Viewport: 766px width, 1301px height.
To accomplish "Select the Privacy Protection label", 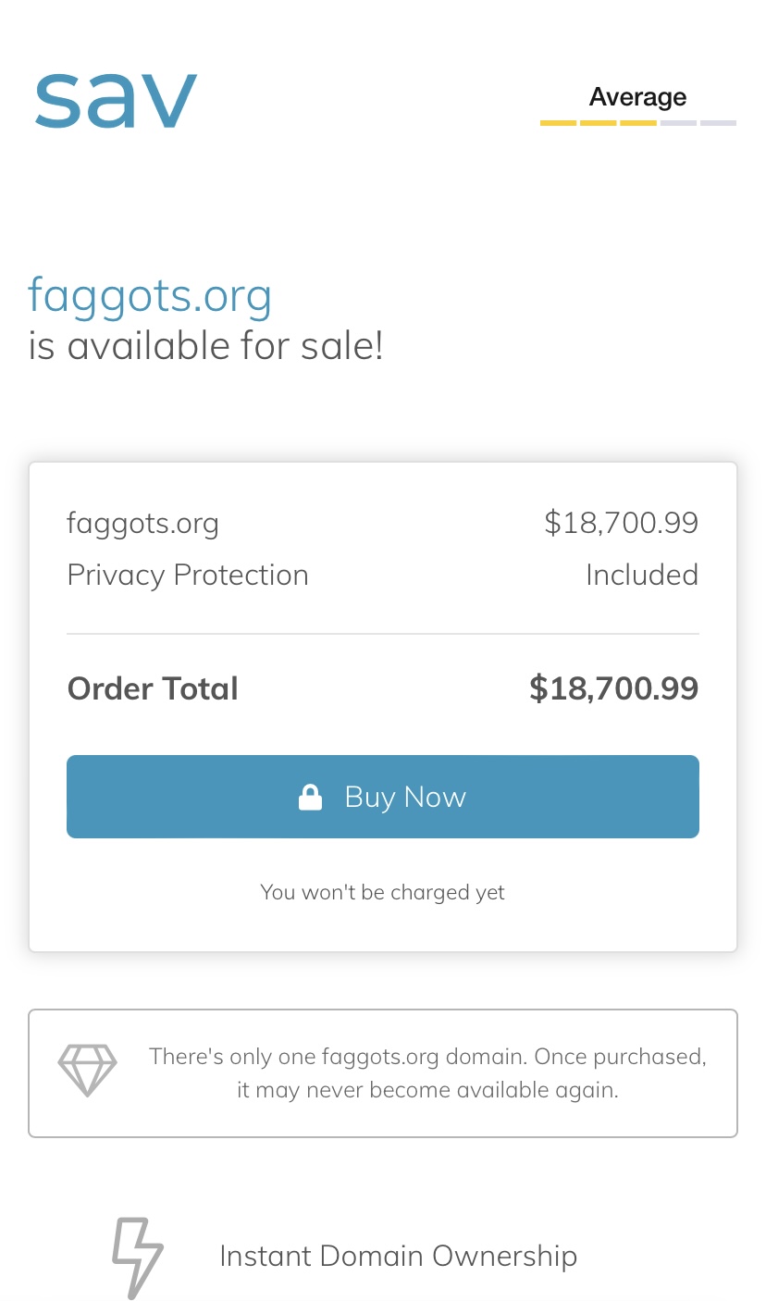I will (x=188, y=575).
